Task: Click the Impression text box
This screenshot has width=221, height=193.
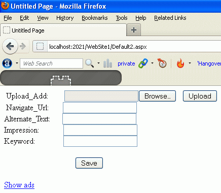Action: [100, 130]
